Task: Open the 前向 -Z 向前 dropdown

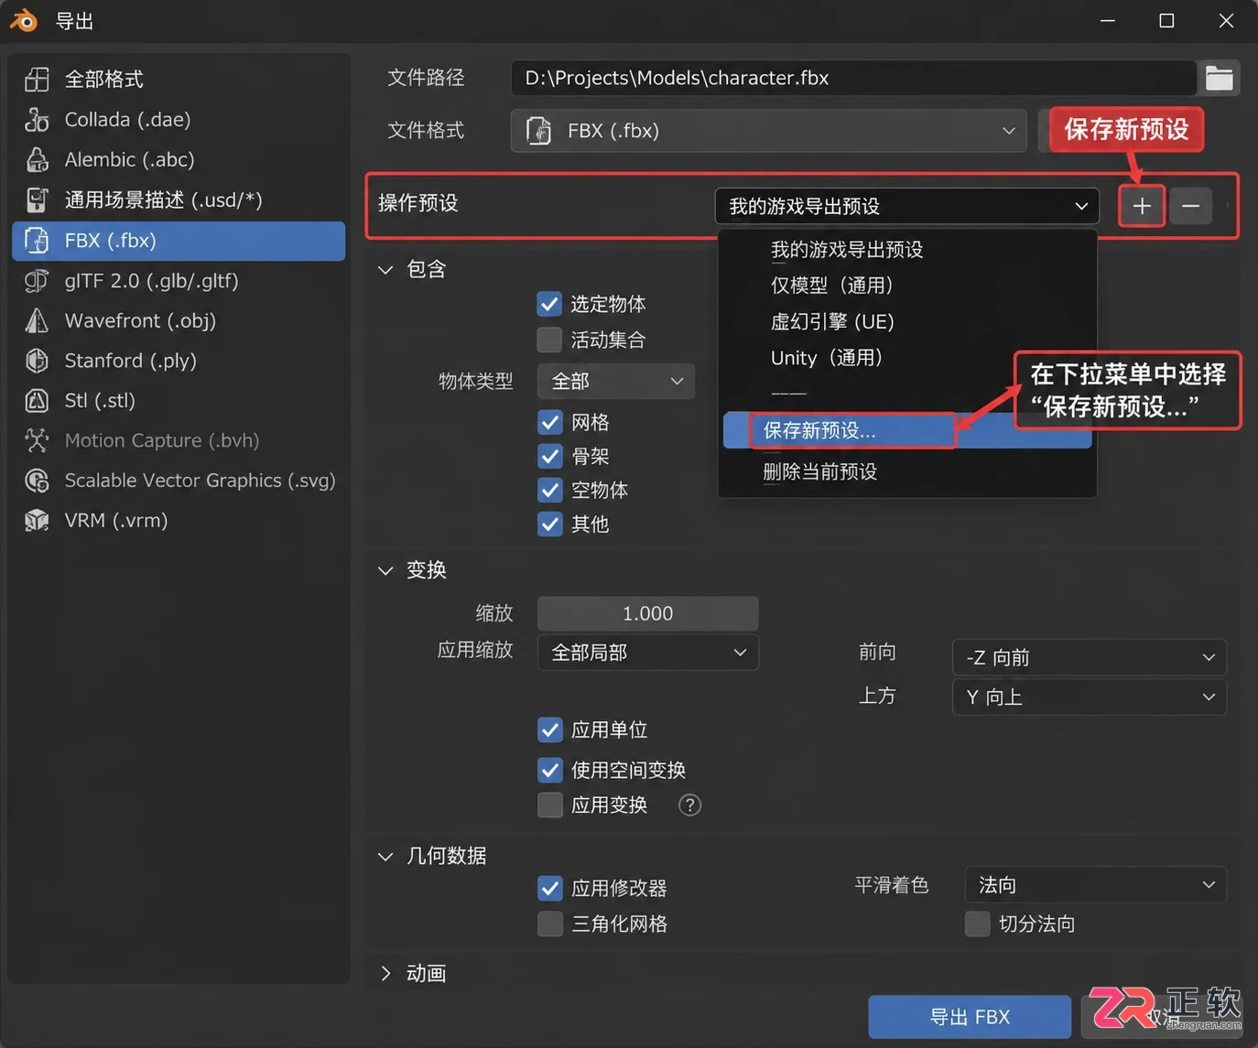Action: [1090, 657]
